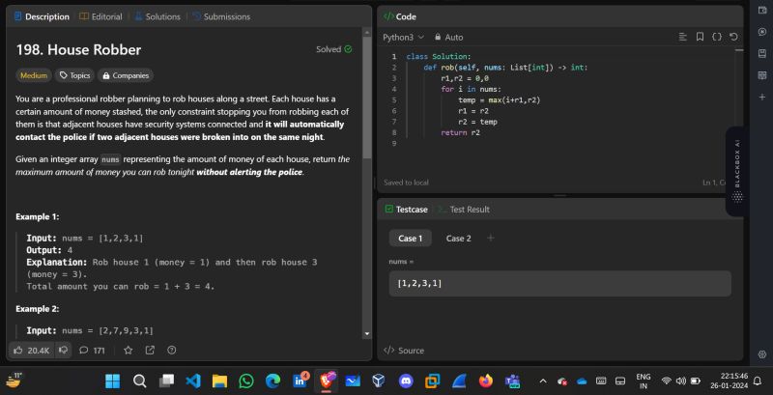
Task: Open the Solutions tab
Action: (157, 16)
